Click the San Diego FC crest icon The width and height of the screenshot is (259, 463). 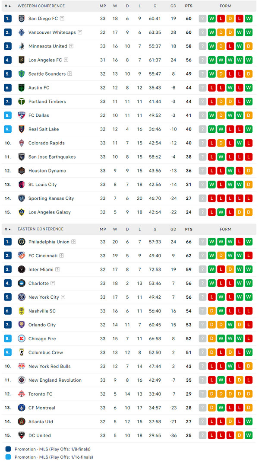click(22, 19)
